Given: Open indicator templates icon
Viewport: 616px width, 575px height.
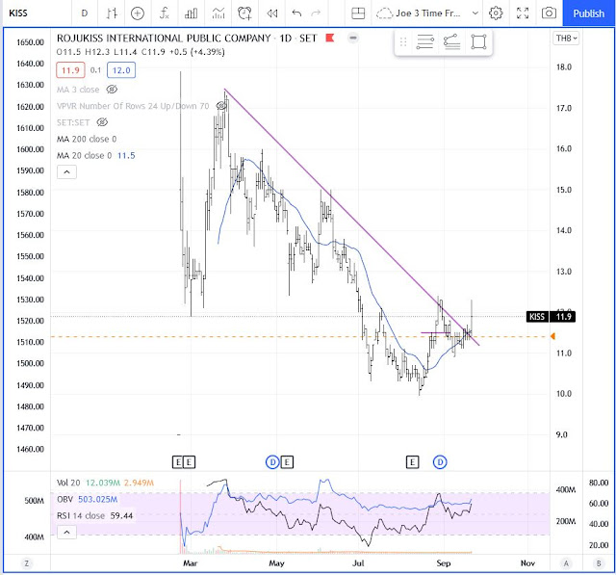Looking at the screenshot, I should [x=218, y=13].
